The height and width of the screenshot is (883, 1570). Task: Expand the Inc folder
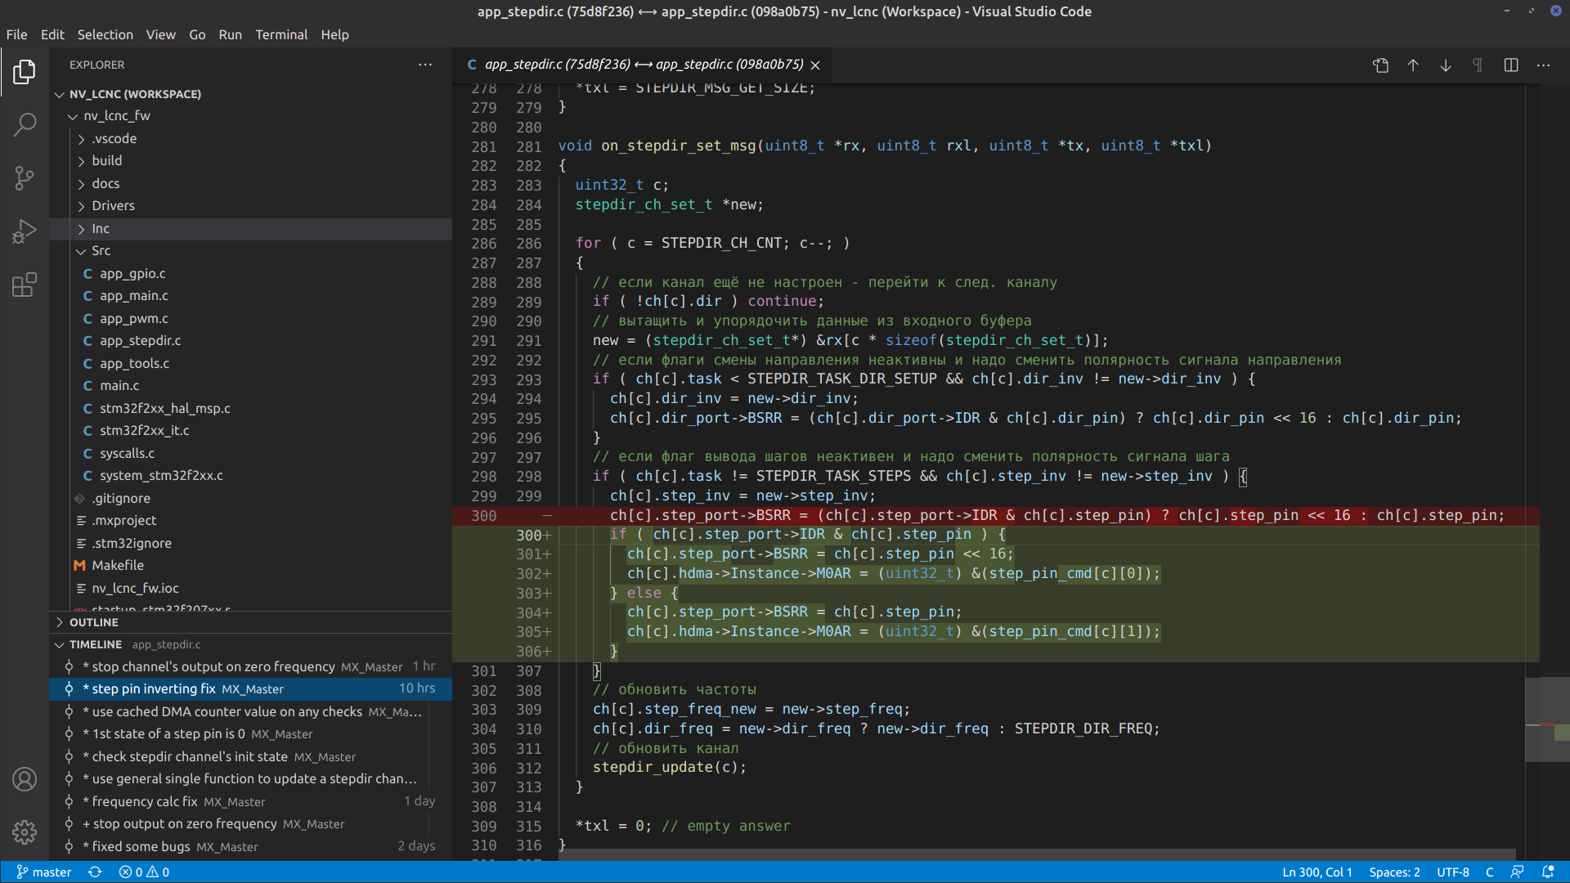coord(101,229)
